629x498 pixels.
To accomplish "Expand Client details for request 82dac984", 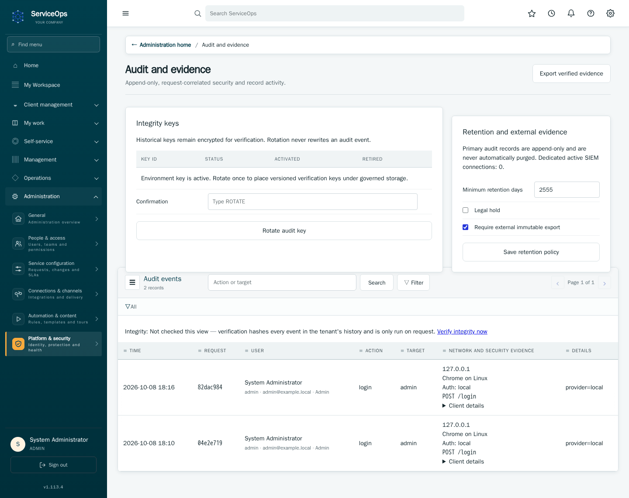I will 463,406.
